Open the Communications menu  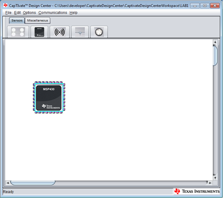point(53,13)
